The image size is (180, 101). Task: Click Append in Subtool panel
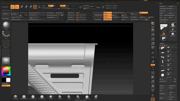(172, 93)
